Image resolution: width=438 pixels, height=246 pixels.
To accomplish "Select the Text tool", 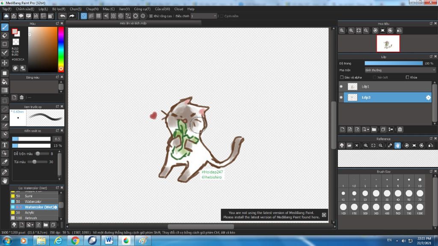I will (5, 145).
